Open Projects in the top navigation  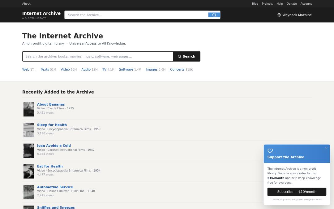pyautogui.click(x=267, y=4)
